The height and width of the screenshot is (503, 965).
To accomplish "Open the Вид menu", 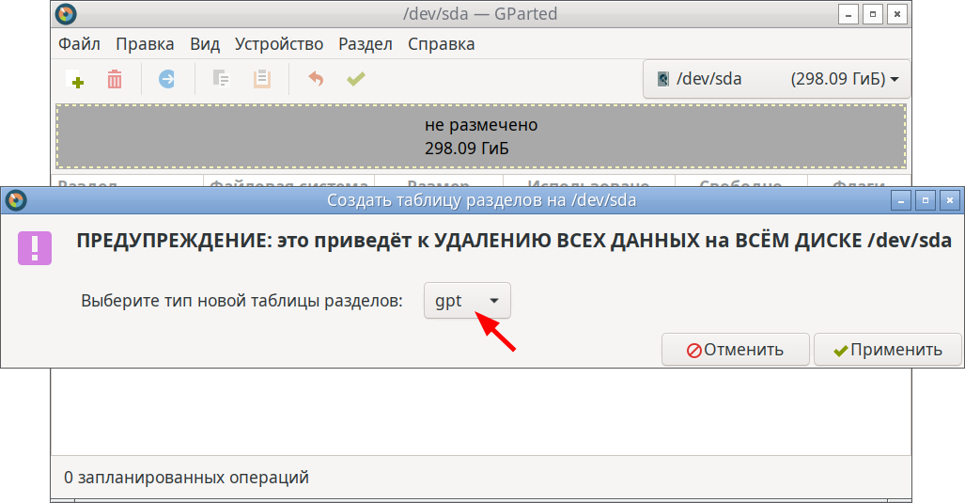I will pyautogui.click(x=204, y=44).
